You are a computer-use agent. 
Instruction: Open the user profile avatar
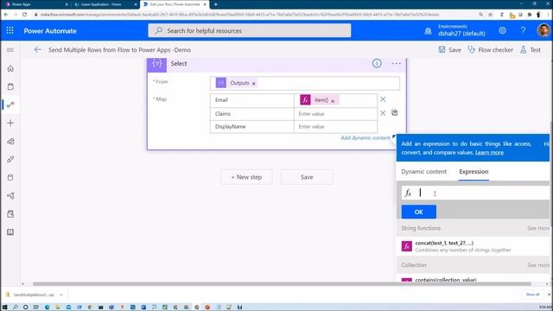[543, 30]
